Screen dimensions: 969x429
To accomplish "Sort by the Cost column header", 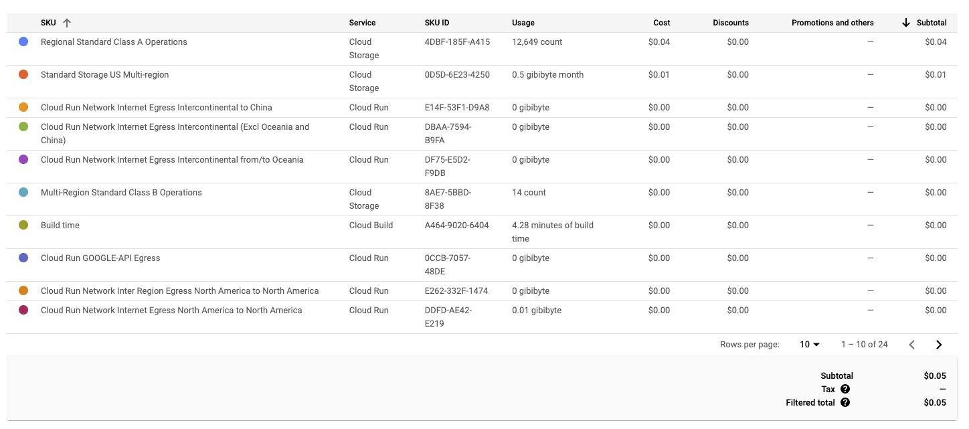I will click(x=662, y=23).
